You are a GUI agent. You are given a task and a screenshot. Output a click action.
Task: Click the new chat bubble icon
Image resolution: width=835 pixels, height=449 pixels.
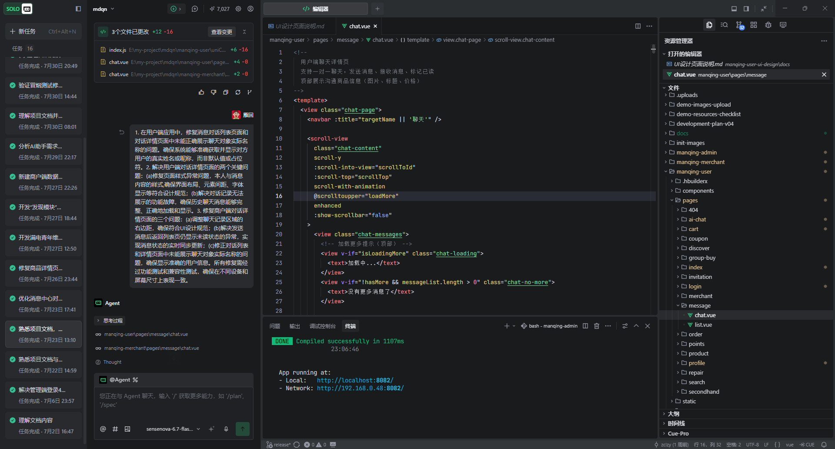(195, 9)
